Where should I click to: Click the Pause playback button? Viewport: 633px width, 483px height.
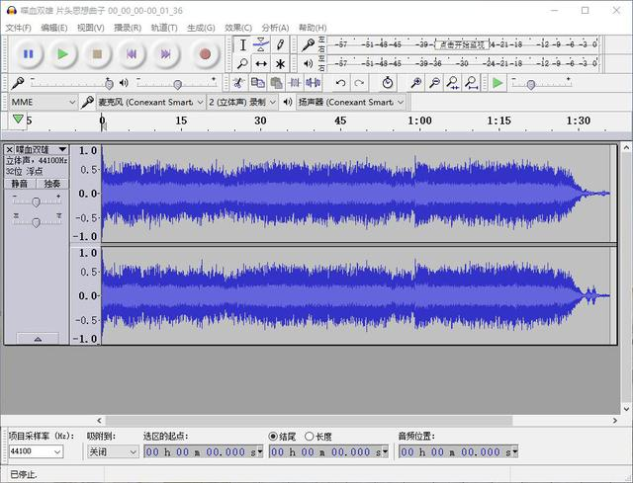tap(29, 54)
